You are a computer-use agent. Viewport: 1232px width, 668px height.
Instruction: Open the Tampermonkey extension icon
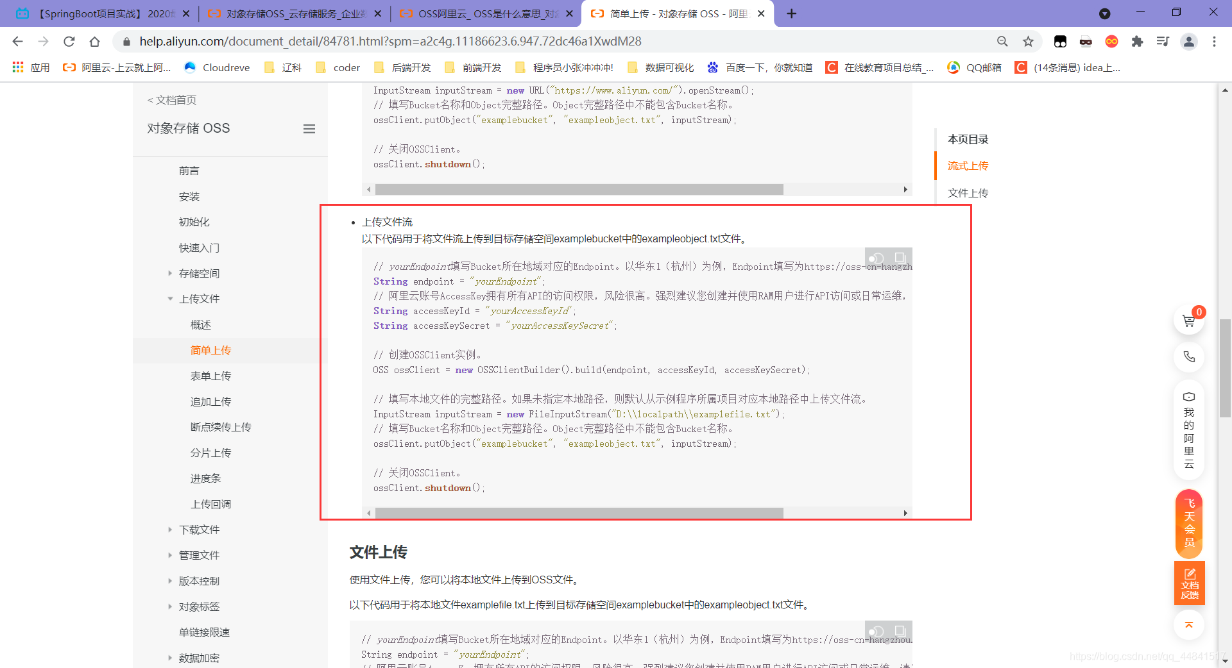click(x=1060, y=42)
